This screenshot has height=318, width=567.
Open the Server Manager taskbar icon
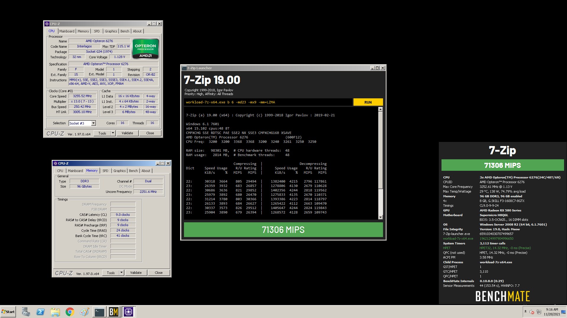[26, 312]
